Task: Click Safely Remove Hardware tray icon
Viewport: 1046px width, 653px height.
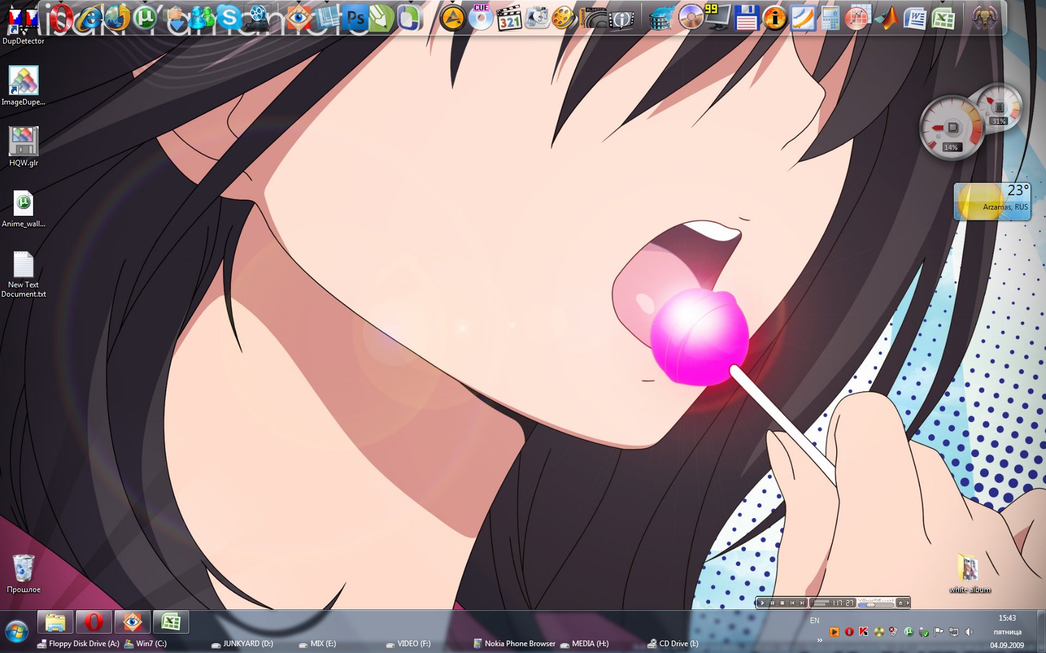Action: [x=923, y=632]
